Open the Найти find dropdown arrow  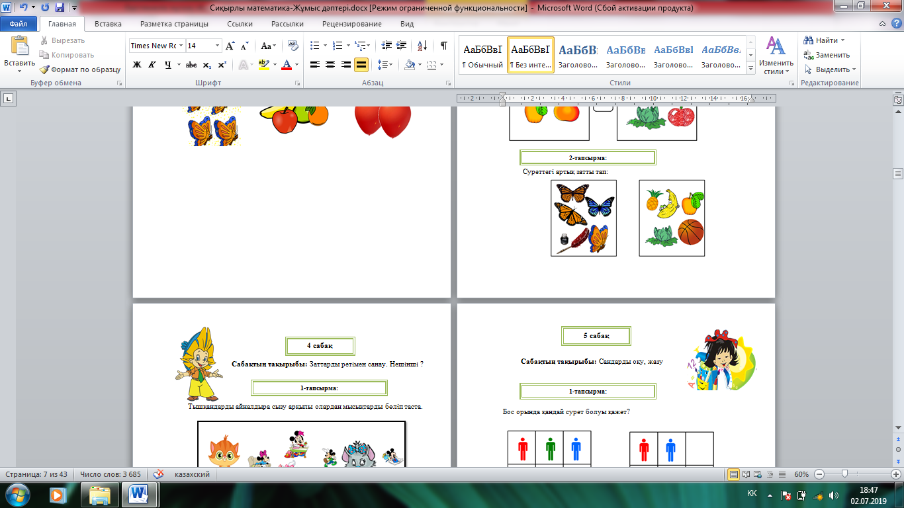843,40
